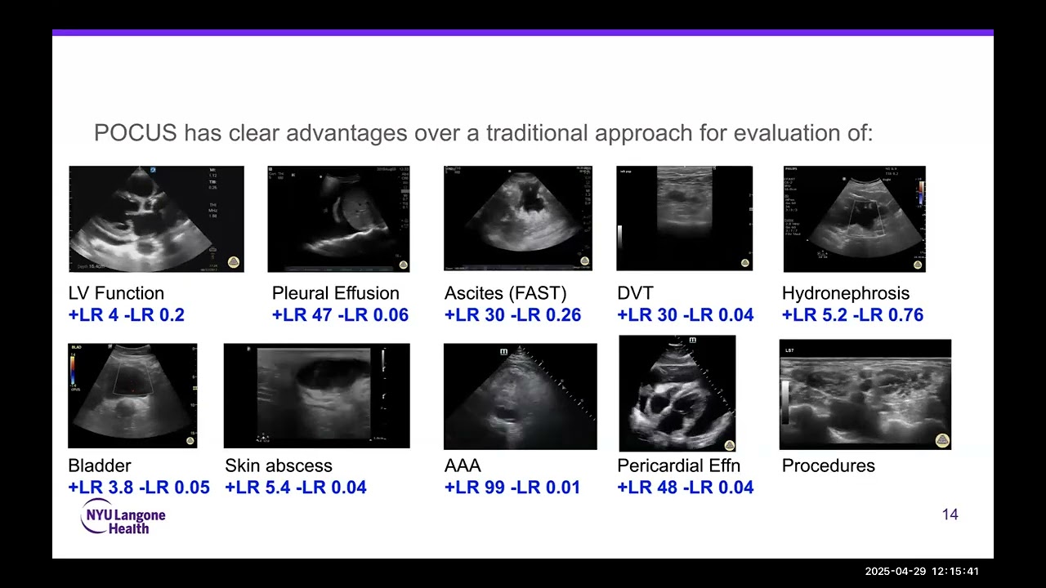Click the '+LR 30 -LR 0.26' value
The width and height of the screenshot is (1046, 588).
tap(512, 315)
